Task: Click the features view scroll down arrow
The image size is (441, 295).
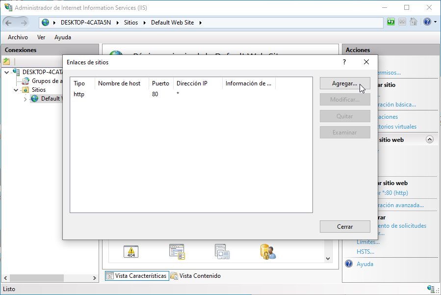Action: tap(328, 258)
